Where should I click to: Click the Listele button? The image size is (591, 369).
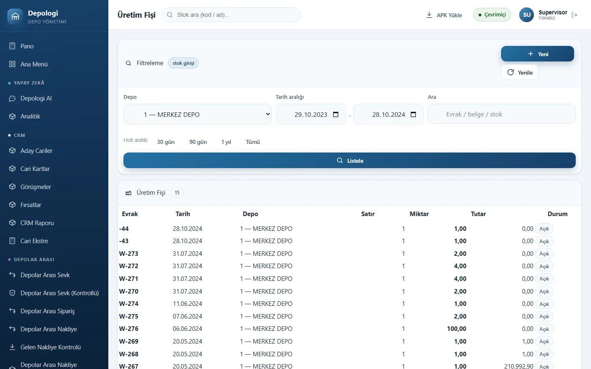click(x=350, y=160)
